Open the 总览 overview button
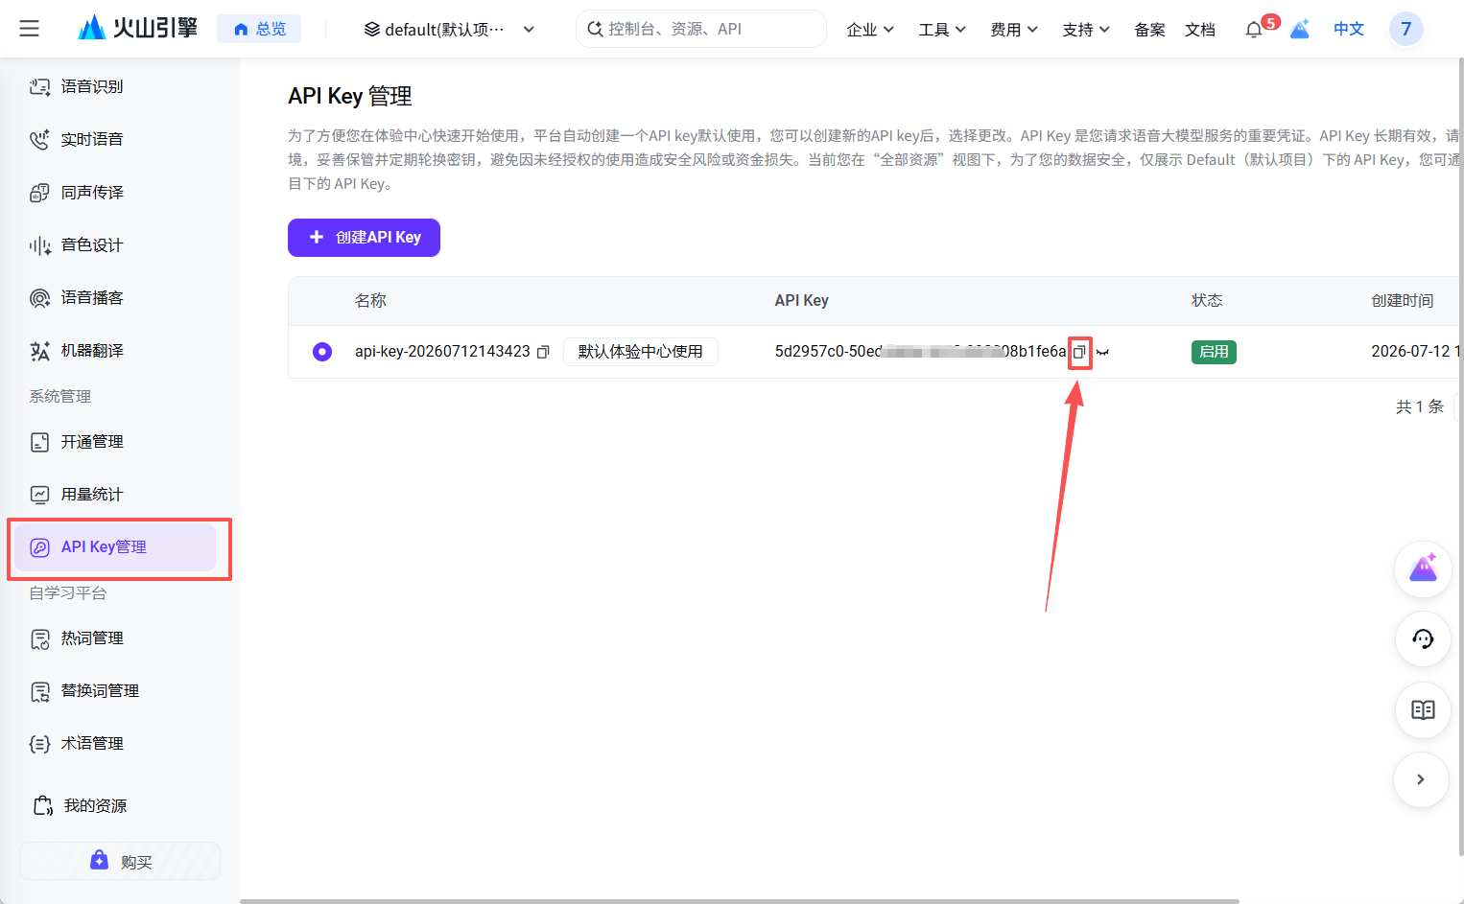1464x904 pixels. 259,29
